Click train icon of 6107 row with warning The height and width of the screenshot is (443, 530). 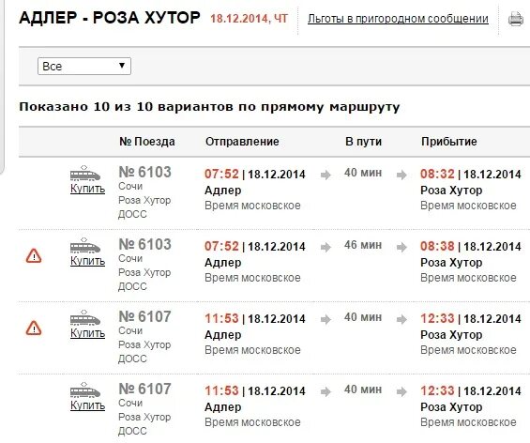85,318
